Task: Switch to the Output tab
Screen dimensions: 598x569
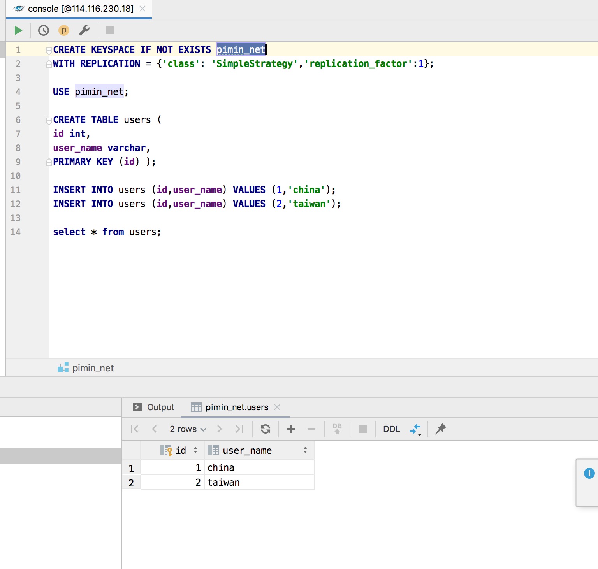Action: (154, 407)
